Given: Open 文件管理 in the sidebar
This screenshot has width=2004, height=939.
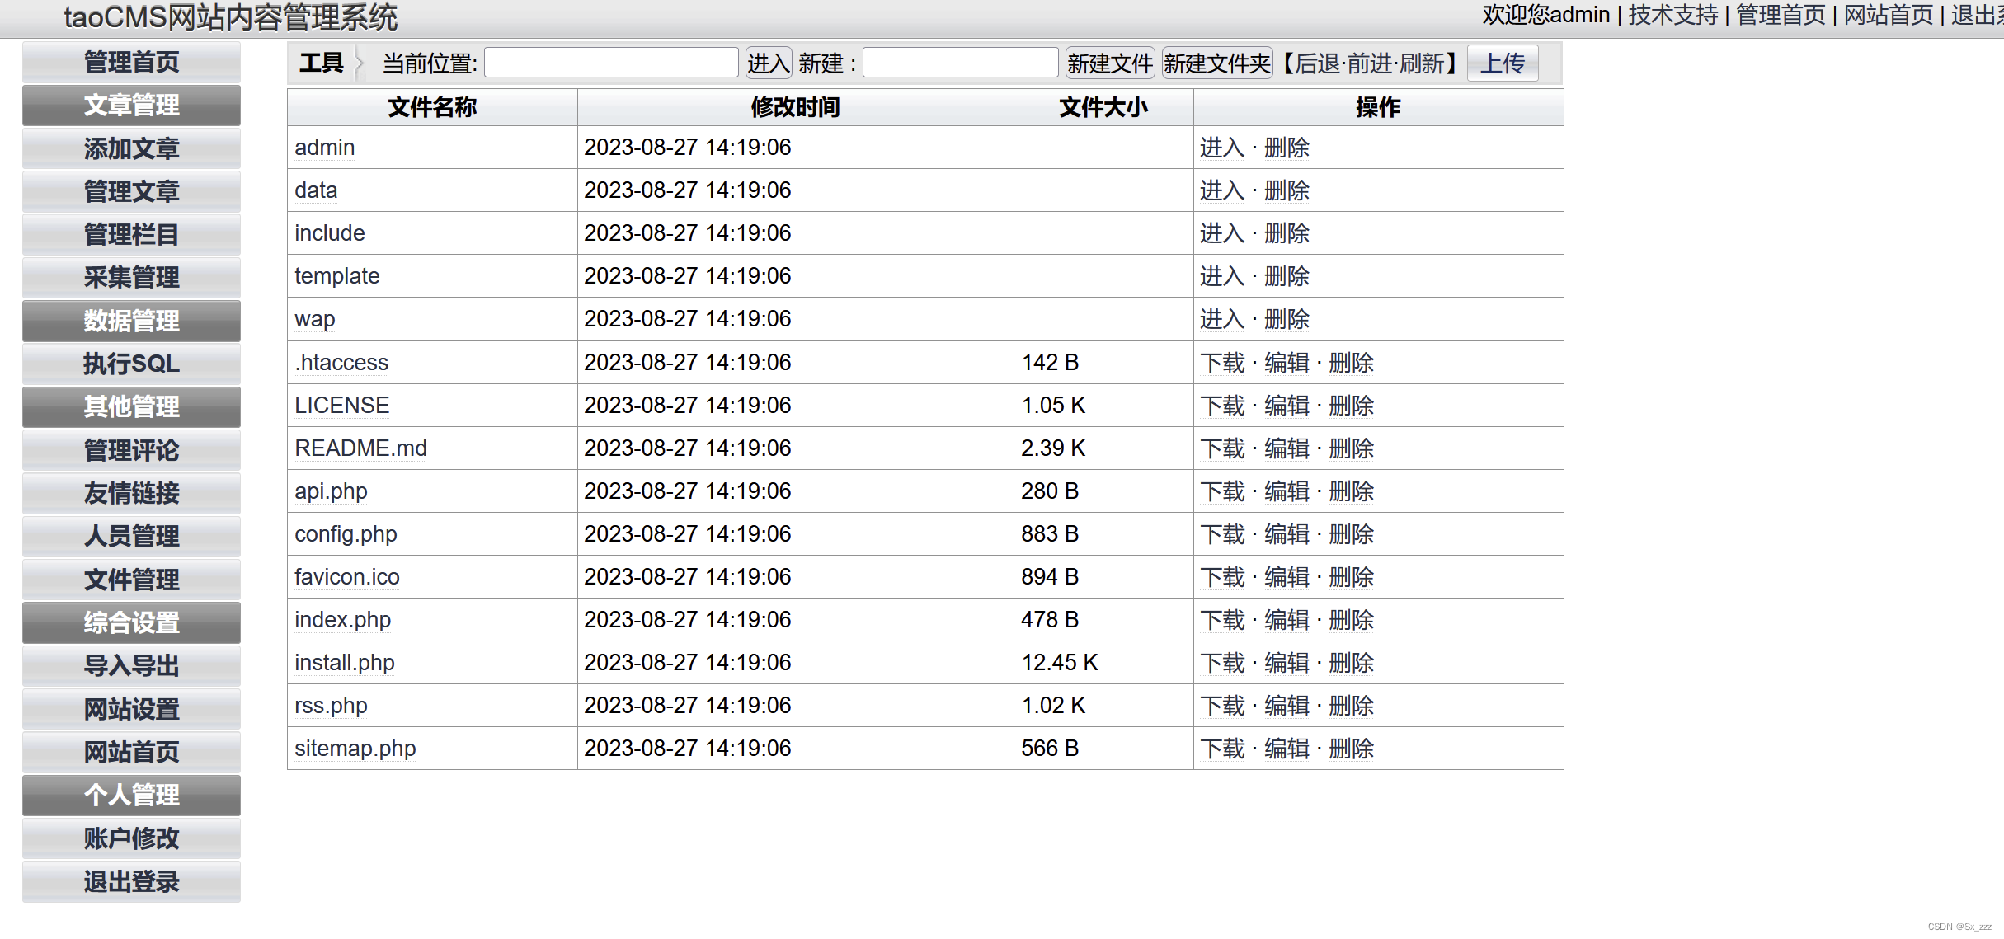Looking at the screenshot, I should [x=131, y=580].
